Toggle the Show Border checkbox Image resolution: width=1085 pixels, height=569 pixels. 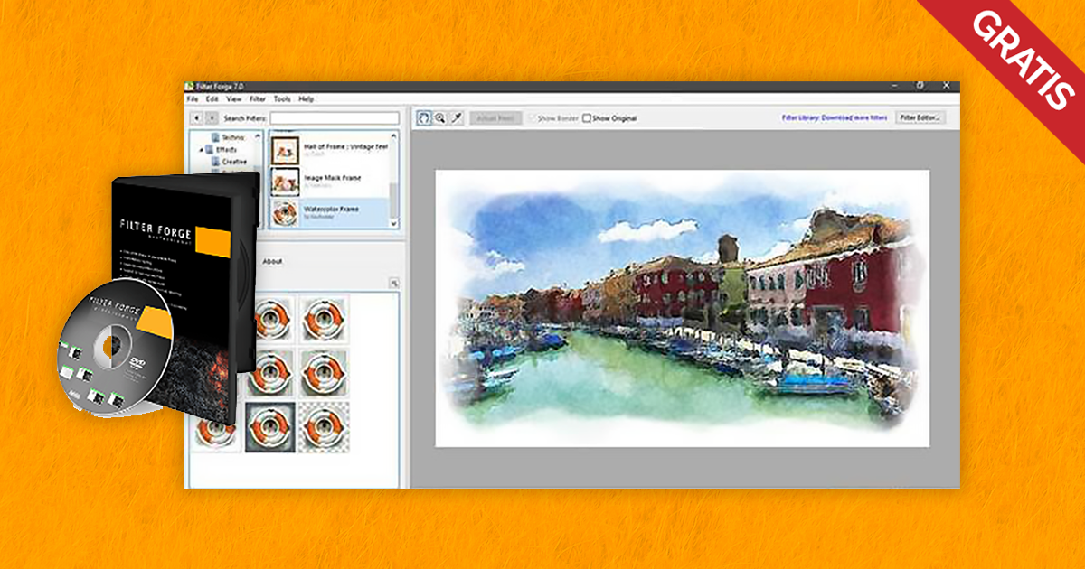tap(533, 117)
